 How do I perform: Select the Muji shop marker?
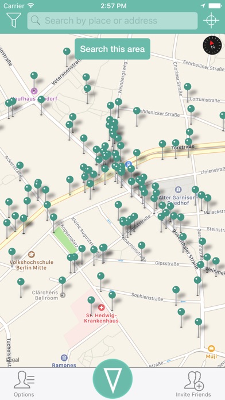pos(211,348)
